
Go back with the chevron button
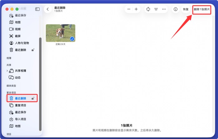click(48, 9)
